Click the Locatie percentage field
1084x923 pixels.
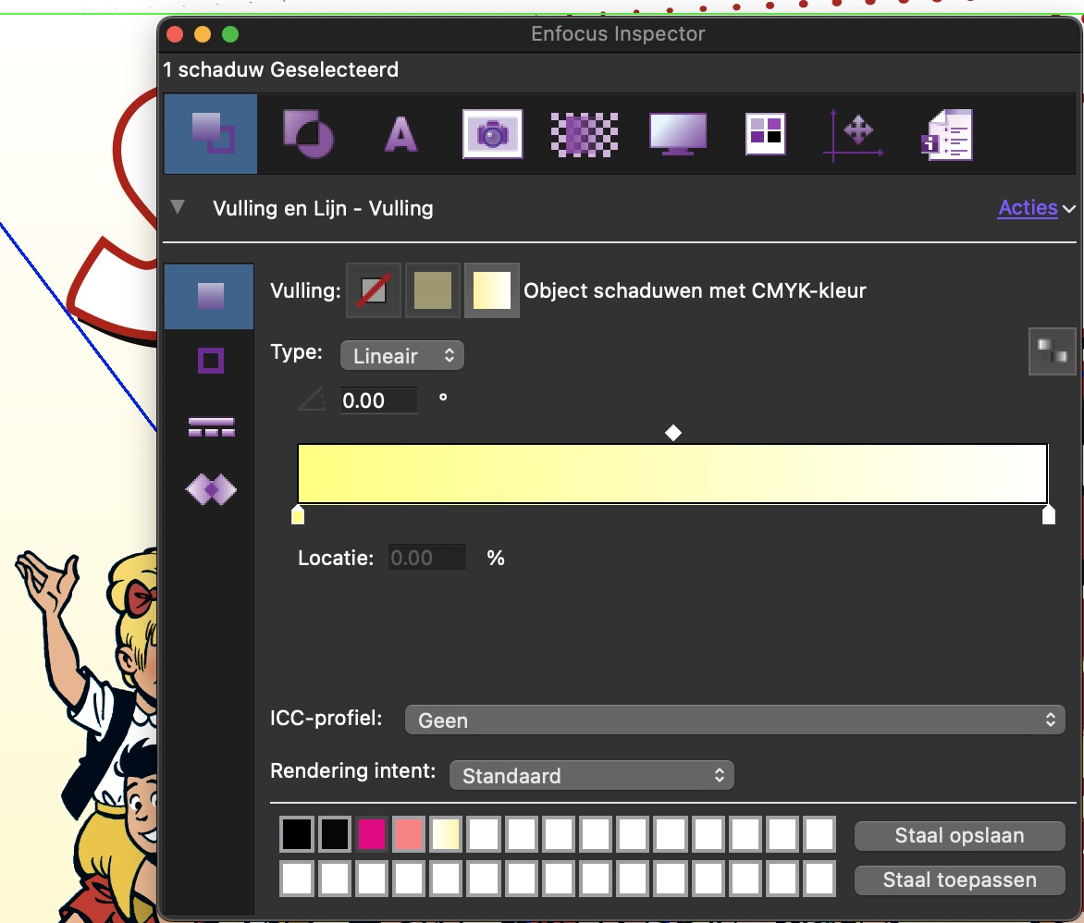point(426,558)
